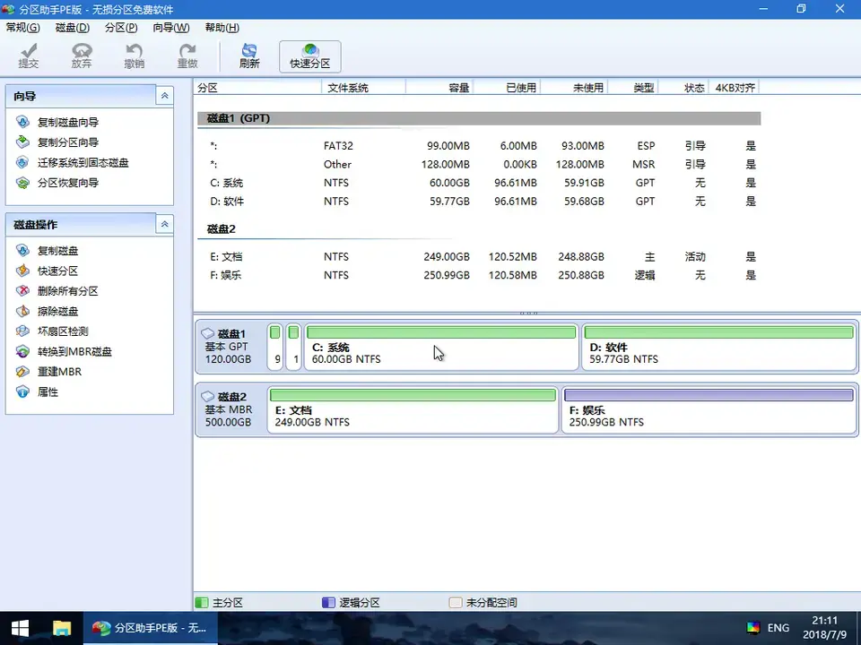The height and width of the screenshot is (645, 861).
Task: Open the 快速分区 toolbar tool
Action: [309, 56]
